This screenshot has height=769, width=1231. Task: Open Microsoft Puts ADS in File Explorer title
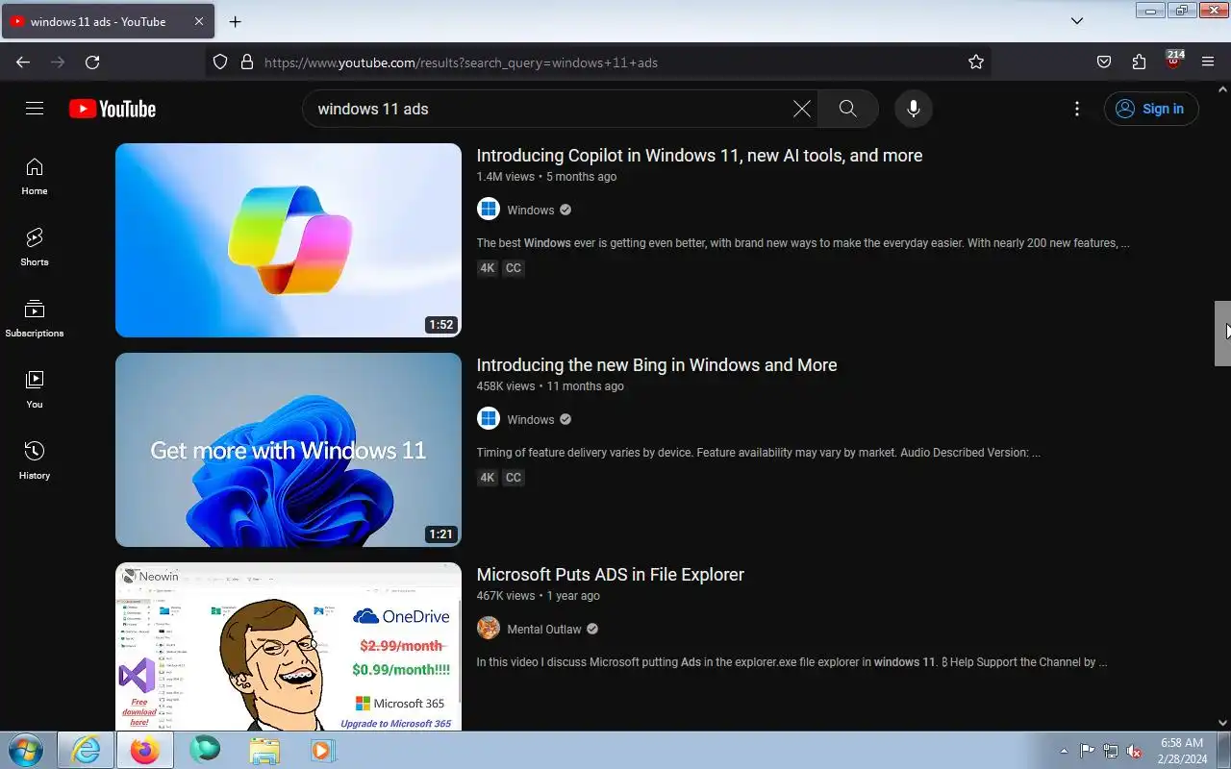point(611,575)
